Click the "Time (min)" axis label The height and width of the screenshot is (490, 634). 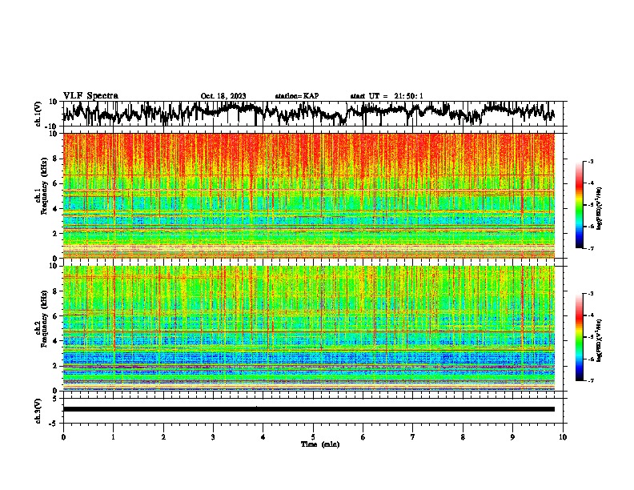(320, 444)
